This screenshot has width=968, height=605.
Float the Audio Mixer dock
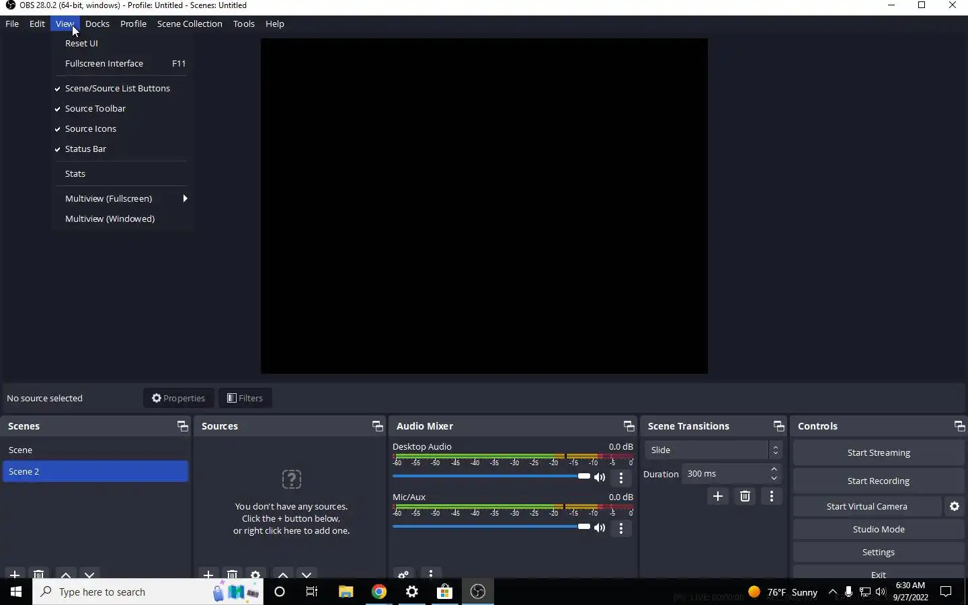tap(629, 426)
